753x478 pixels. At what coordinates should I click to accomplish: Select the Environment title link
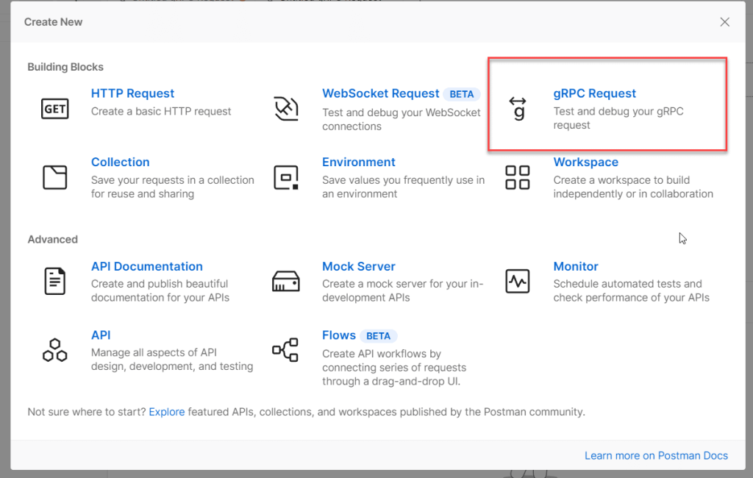[358, 162]
